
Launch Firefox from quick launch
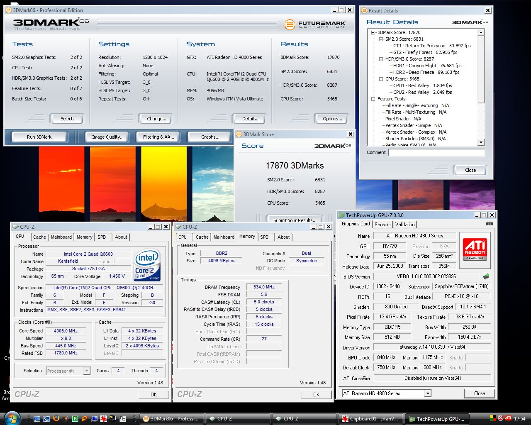pos(56,419)
